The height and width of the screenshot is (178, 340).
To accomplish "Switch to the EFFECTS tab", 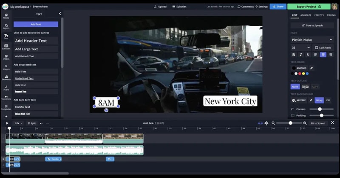I will tap(319, 15).
